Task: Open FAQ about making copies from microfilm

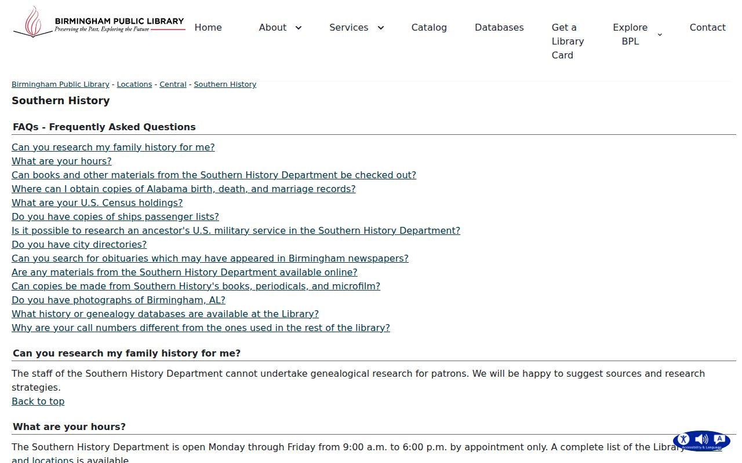Action: (196, 286)
